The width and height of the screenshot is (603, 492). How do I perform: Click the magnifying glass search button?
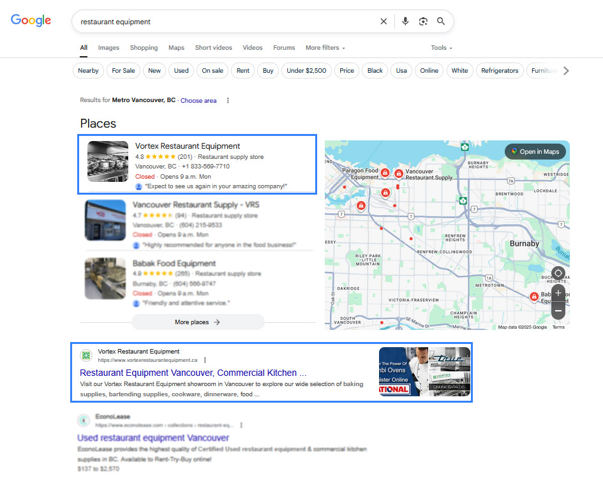441,22
